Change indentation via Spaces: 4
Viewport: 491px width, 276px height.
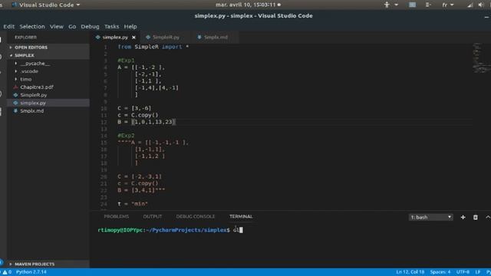point(440,272)
